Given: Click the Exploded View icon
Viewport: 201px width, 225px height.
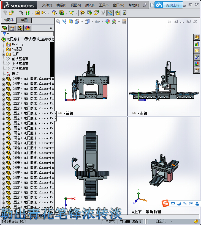Looking at the screenshot, I should (97, 13).
